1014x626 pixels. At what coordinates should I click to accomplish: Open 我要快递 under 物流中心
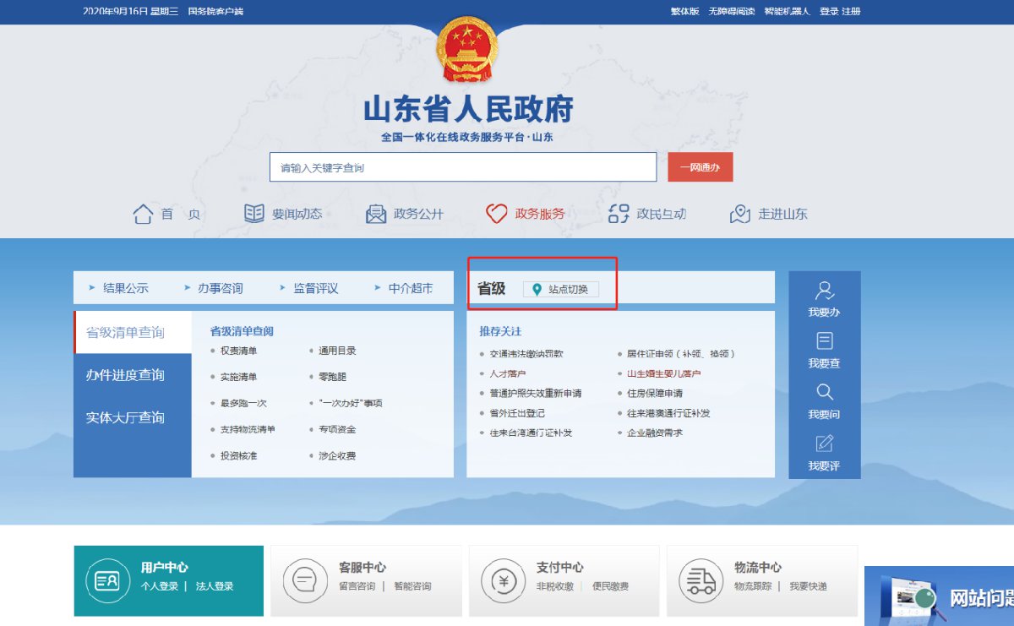coord(808,586)
